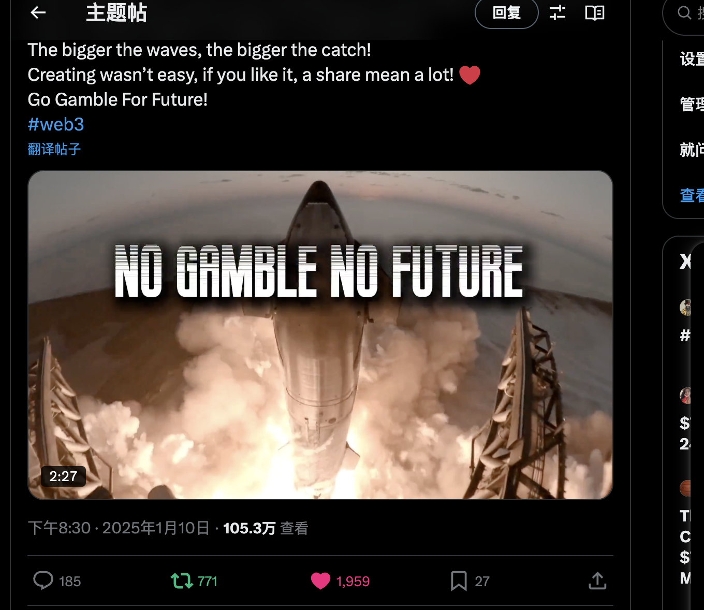Open the basketball avatar in sidebar
Image resolution: width=704 pixels, height=610 pixels.
[x=685, y=488]
